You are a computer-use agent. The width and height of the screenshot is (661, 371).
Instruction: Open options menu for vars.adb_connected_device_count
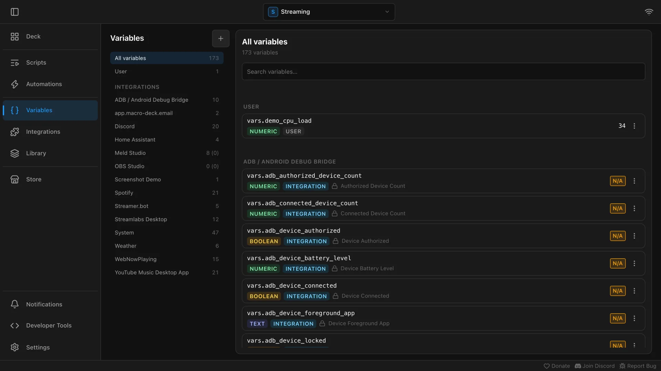coord(634,209)
